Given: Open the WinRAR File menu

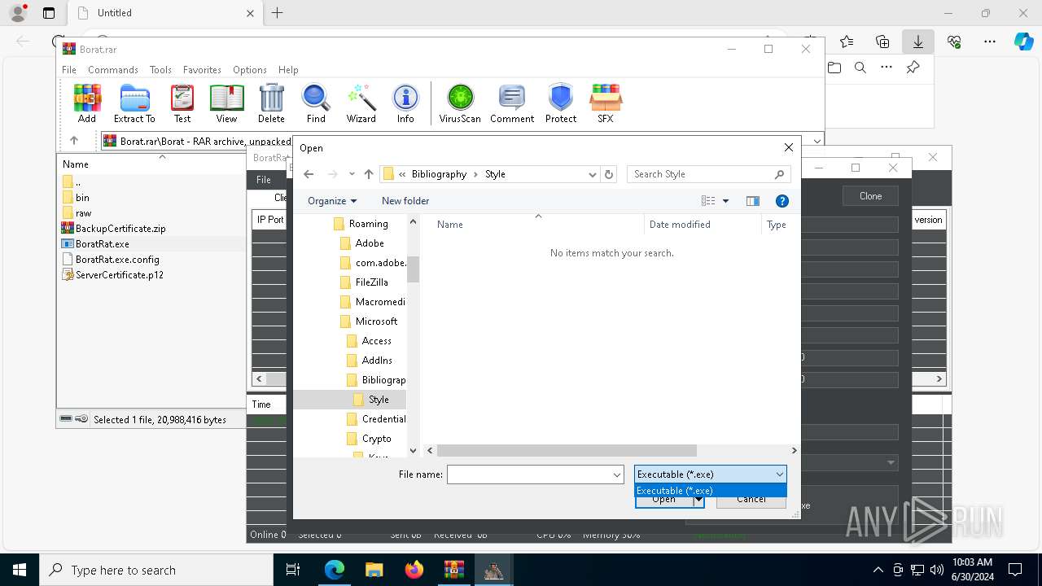Looking at the screenshot, I should pyautogui.click(x=69, y=70).
